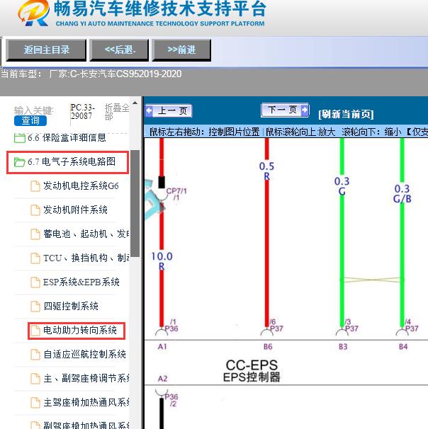The height and width of the screenshot is (429, 428).
Task: Click the 输入关键 keyword input field
Action: [x=34, y=110]
